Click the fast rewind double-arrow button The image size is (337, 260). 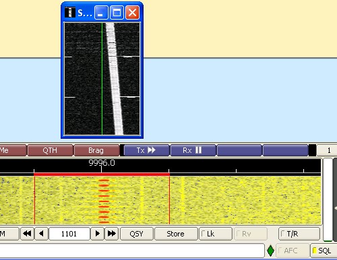pos(27,234)
